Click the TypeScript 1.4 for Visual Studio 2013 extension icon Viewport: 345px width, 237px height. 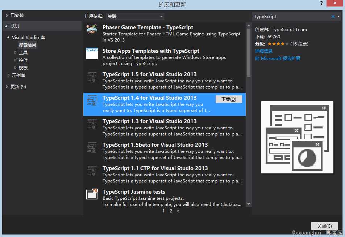[92, 100]
